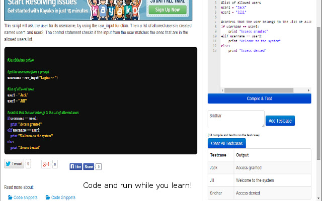Click the Sign Up Now banner button
The height and width of the screenshot is (201, 322).
click(x=168, y=10)
